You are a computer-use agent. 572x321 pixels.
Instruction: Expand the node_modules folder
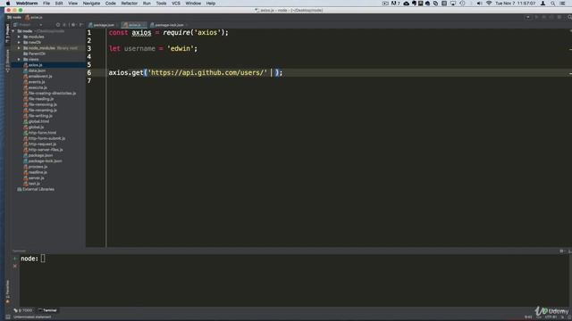click(19, 48)
